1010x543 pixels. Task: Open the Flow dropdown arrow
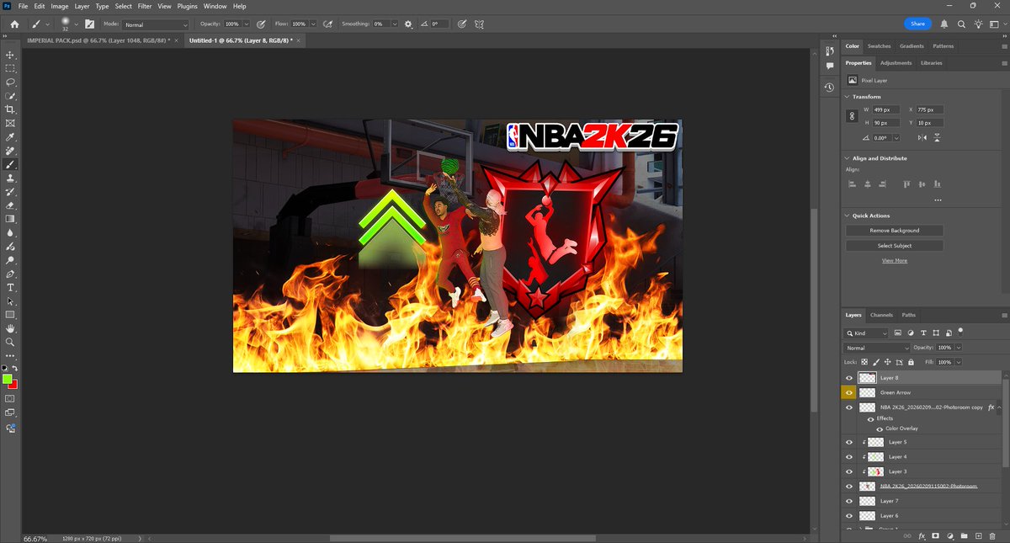click(x=313, y=24)
